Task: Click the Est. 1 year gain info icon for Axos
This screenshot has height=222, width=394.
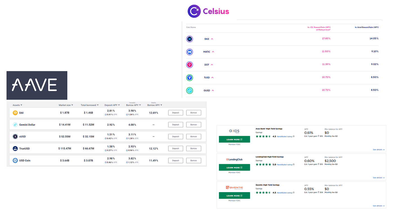Action: (319, 136)
